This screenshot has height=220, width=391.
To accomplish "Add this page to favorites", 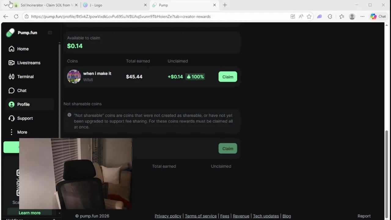I will (x=309, y=16).
